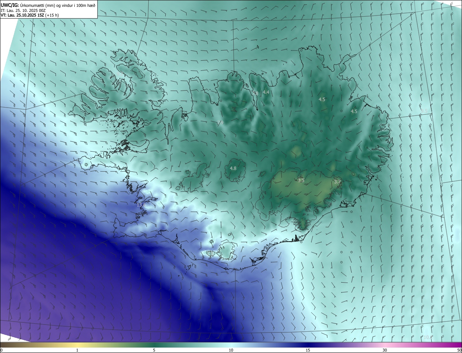Click the 4.5 value nearest the 4.4 label
The height and width of the screenshot is (353, 462).
(322, 99)
